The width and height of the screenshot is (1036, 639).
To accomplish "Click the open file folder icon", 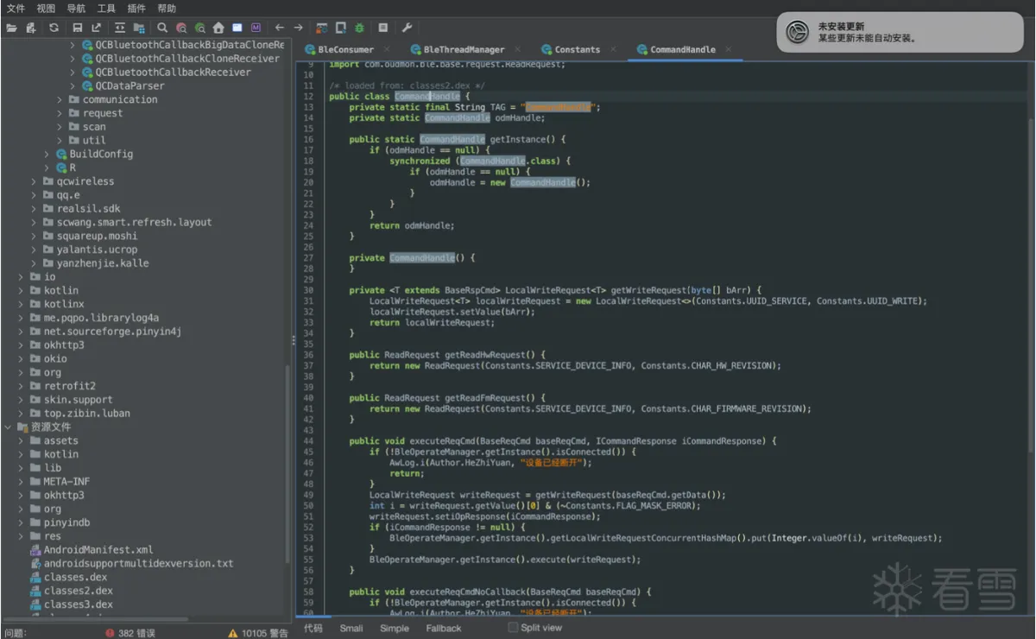I will pyautogui.click(x=11, y=28).
